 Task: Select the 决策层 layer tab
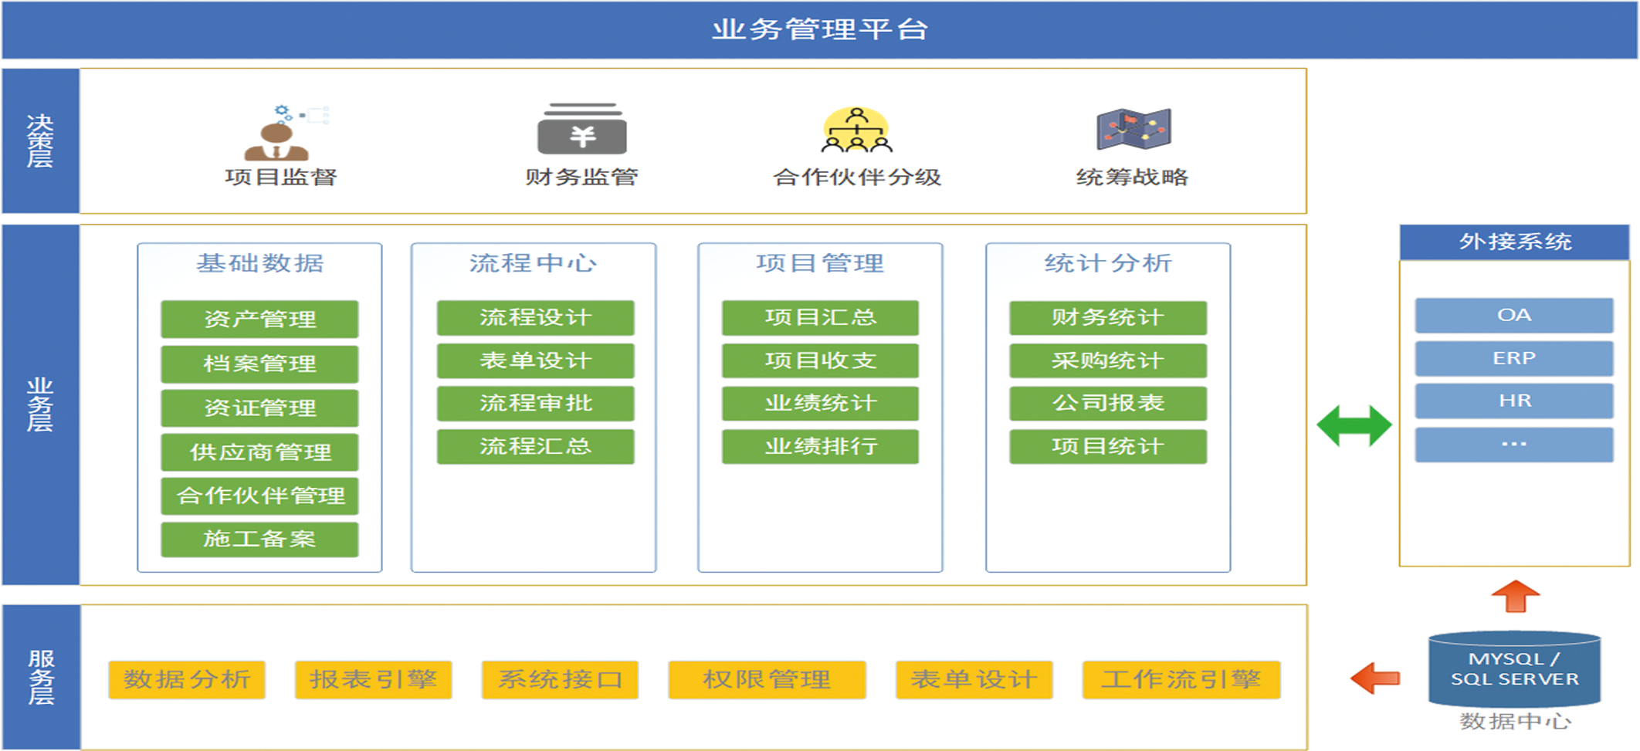pyautogui.click(x=40, y=141)
